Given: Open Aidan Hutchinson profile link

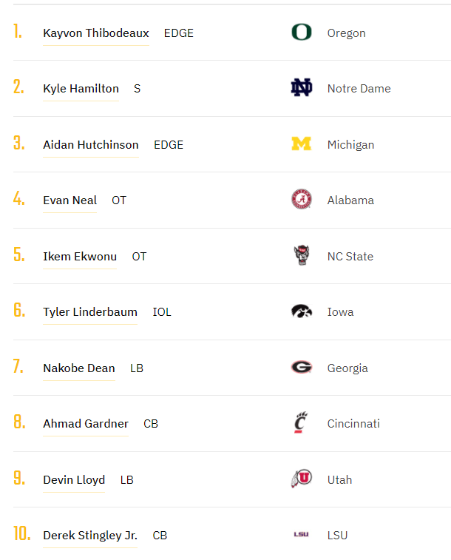Looking at the screenshot, I should tap(91, 145).
